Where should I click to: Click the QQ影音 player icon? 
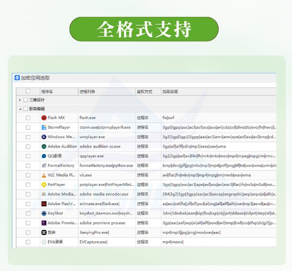[44, 156]
